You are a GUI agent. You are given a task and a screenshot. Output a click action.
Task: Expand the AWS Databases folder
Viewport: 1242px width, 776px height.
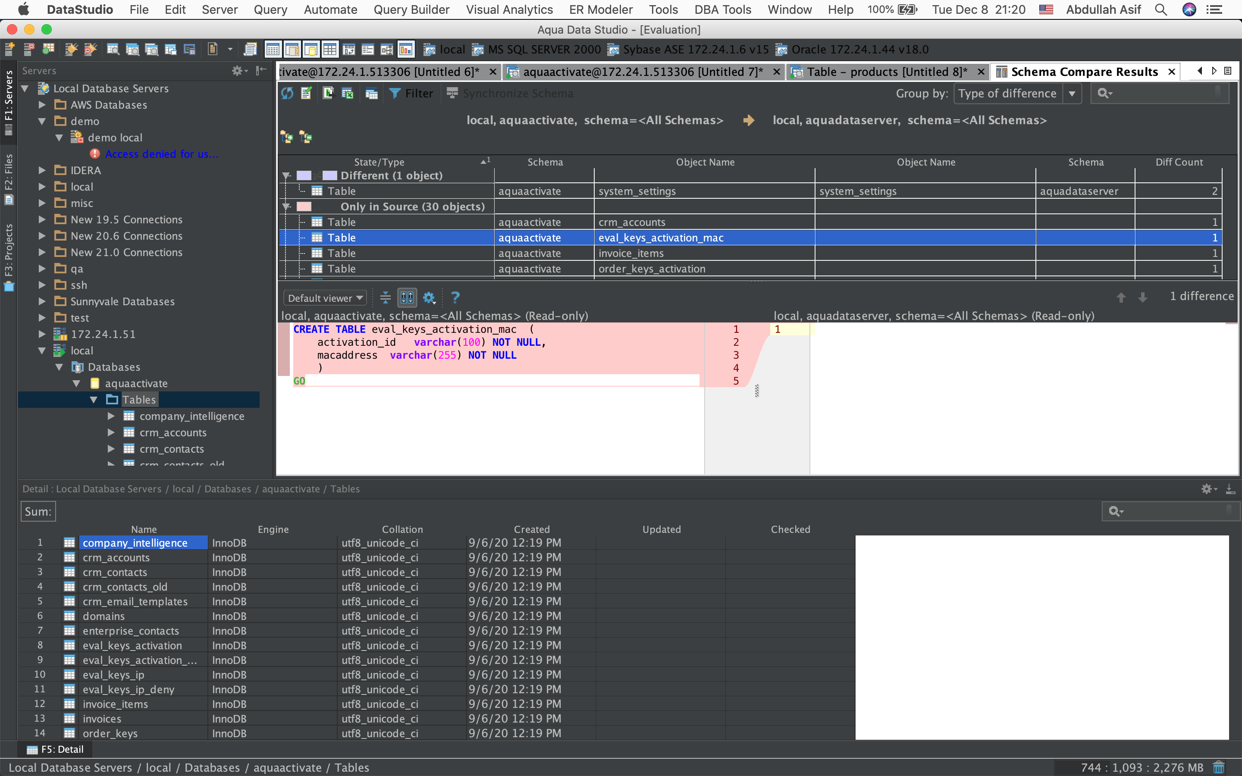pos(43,105)
